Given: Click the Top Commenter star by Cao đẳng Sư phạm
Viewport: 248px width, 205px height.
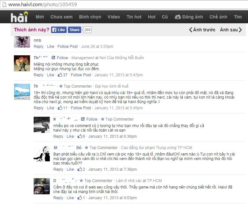Looking at the screenshot, I should 87,147.
